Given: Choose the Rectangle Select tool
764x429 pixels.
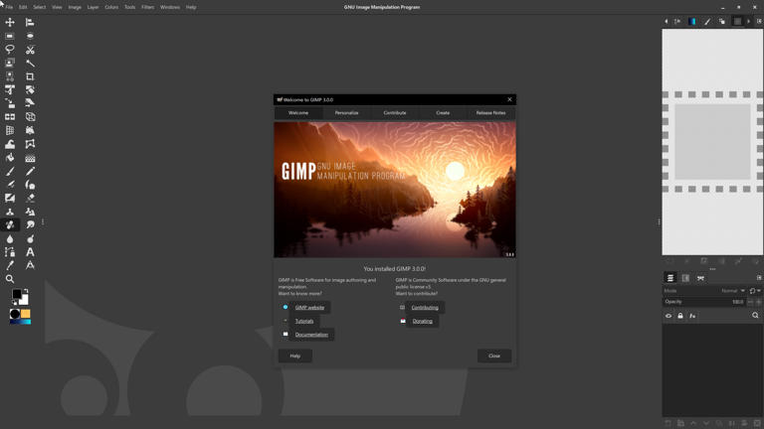Looking at the screenshot, I should [10, 36].
